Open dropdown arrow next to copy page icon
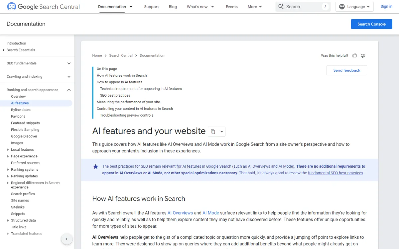The image size is (399, 249). point(222,132)
